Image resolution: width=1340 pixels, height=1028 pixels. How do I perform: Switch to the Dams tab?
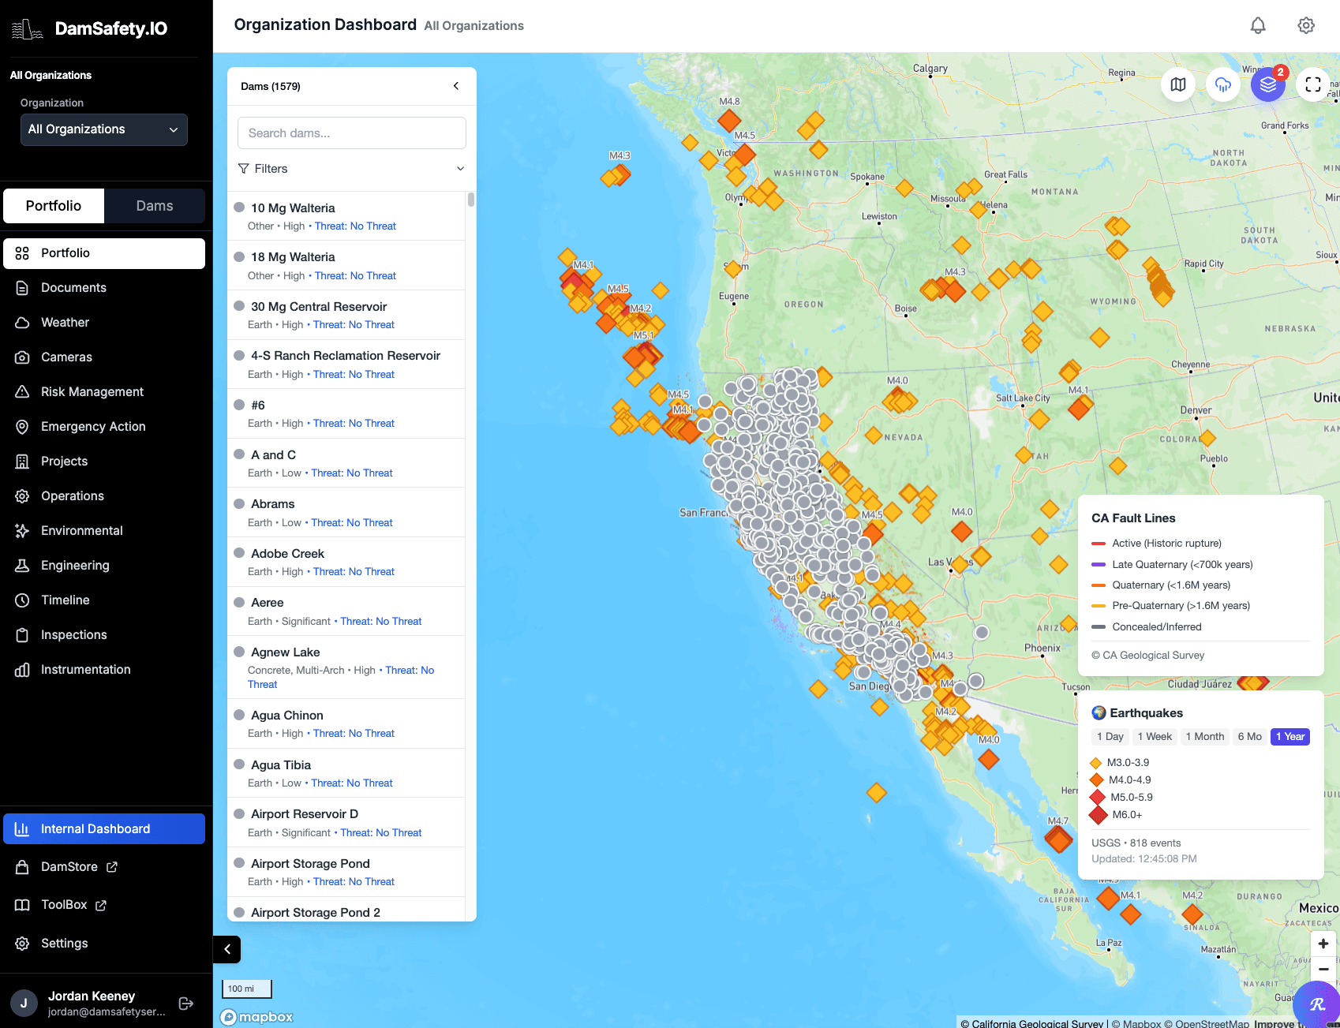click(155, 206)
